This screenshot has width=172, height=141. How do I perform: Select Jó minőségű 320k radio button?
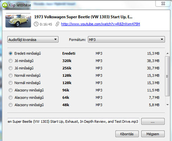(10, 61)
